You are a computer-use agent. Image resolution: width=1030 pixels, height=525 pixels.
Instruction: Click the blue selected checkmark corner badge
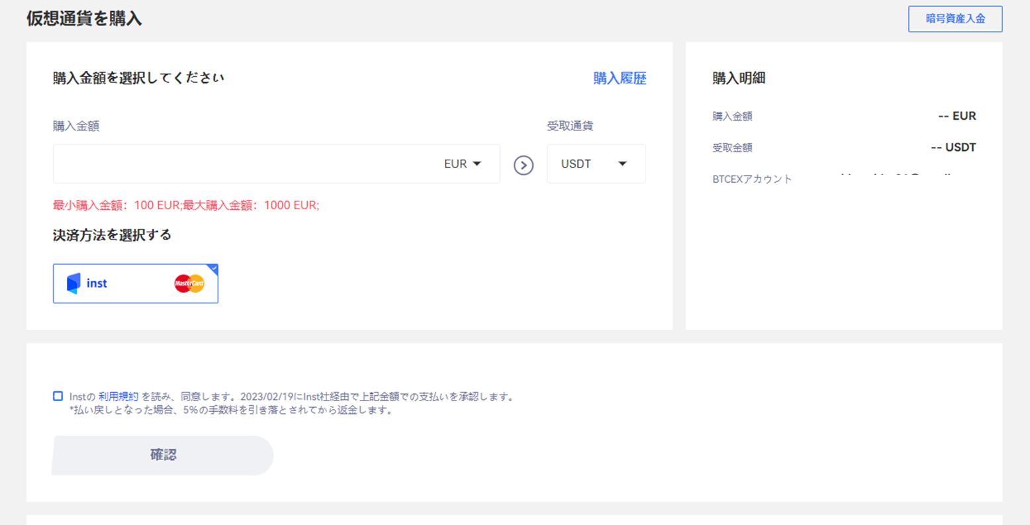213,269
